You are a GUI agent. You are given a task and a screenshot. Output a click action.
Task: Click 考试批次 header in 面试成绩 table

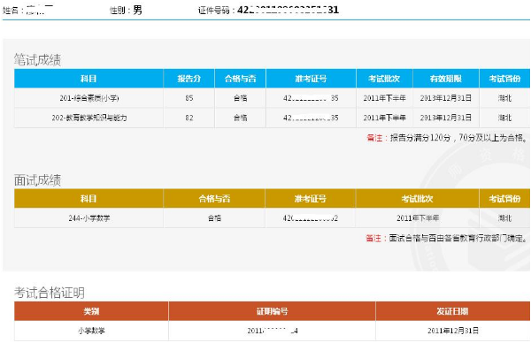tap(417, 199)
